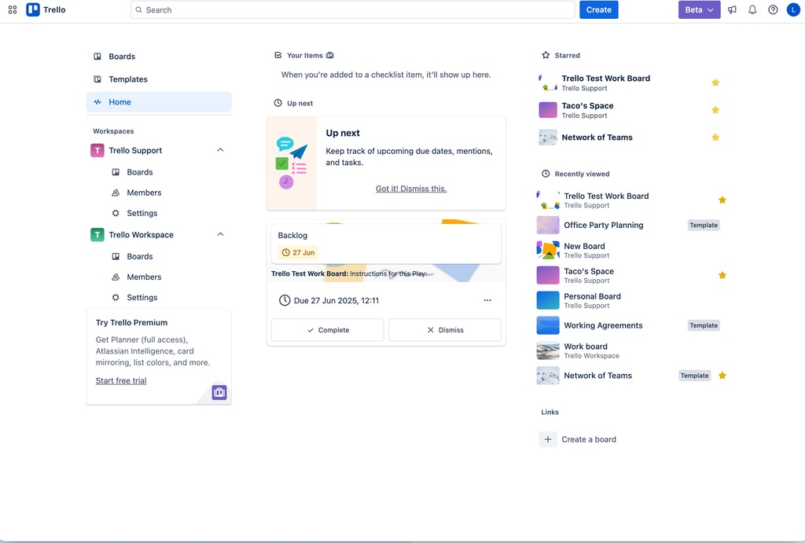Toggle the star on Taco's Space
The height and width of the screenshot is (543, 805).
[715, 110]
